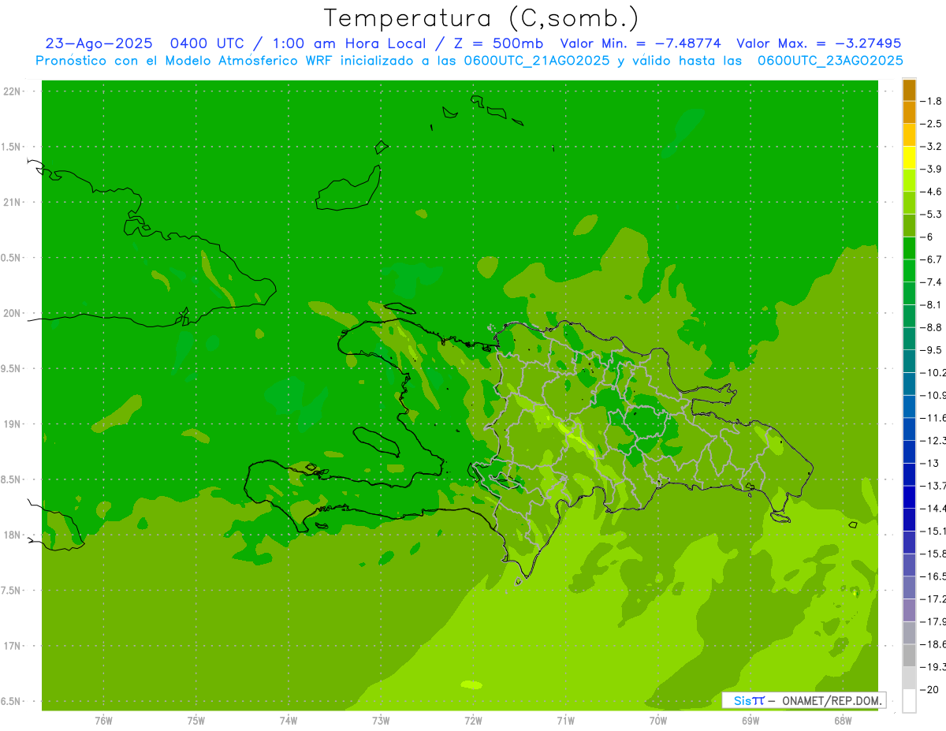This screenshot has width=946, height=731.
Task: Click the yellow swatch between -3.2 and -3.9
Action: 909,158
